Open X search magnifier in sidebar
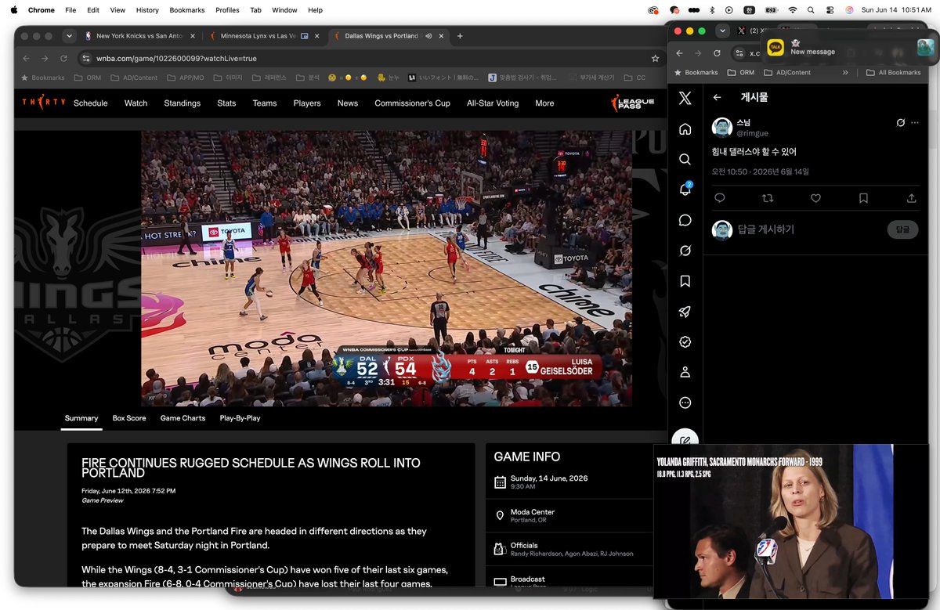This screenshot has height=610, width=940. [x=685, y=159]
